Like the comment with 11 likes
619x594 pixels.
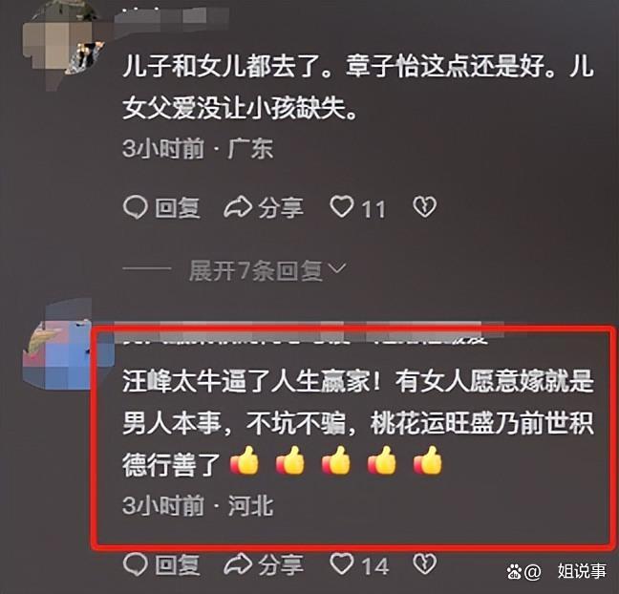[x=357, y=208]
